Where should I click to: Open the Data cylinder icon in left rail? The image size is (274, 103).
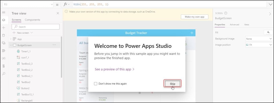coord(4,35)
